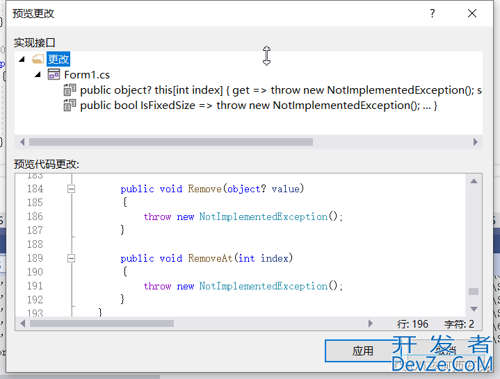
Task: Click the 字符: 2 status text
Action: tap(459, 324)
